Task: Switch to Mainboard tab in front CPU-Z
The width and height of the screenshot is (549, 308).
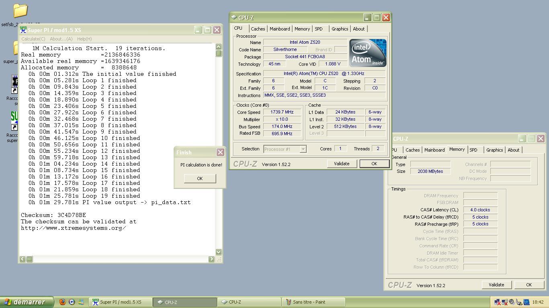Action: tap(280, 29)
